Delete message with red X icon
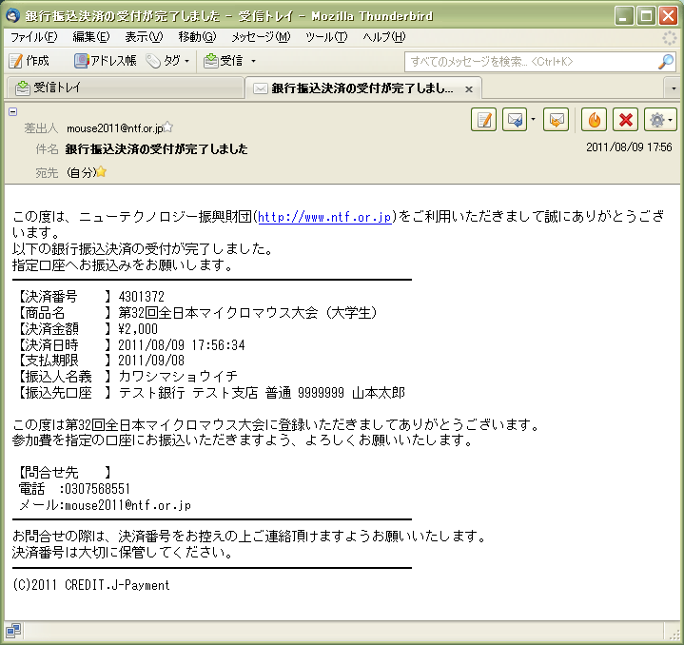The height and width of the screenshot is (645, 684). tap(626, 120)
